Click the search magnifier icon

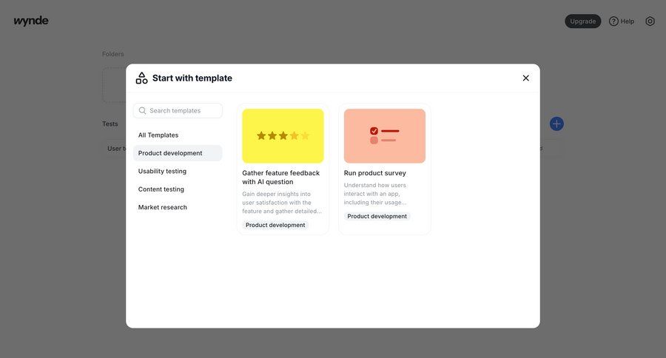click(143, 111)
